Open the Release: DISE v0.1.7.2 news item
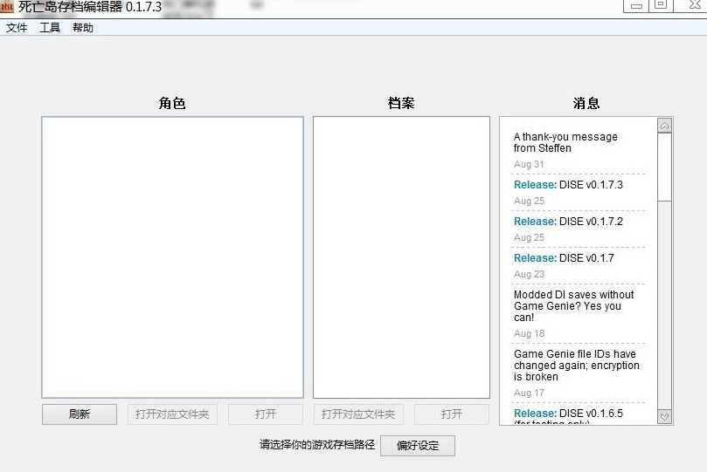This screenshot has width=707, height=472. tap(568, 222)
